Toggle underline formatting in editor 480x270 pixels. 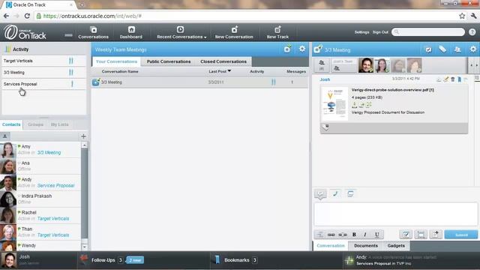tap(376, 235)
